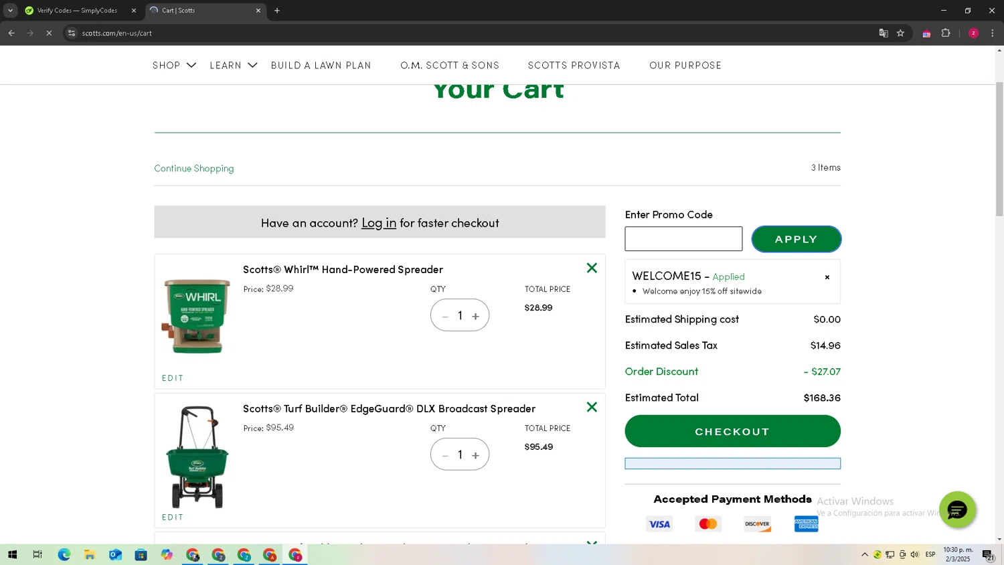Click the Order Discount amount - $27.07
The height and width of the screenshot is (565, 1004).
pos(822,372)
